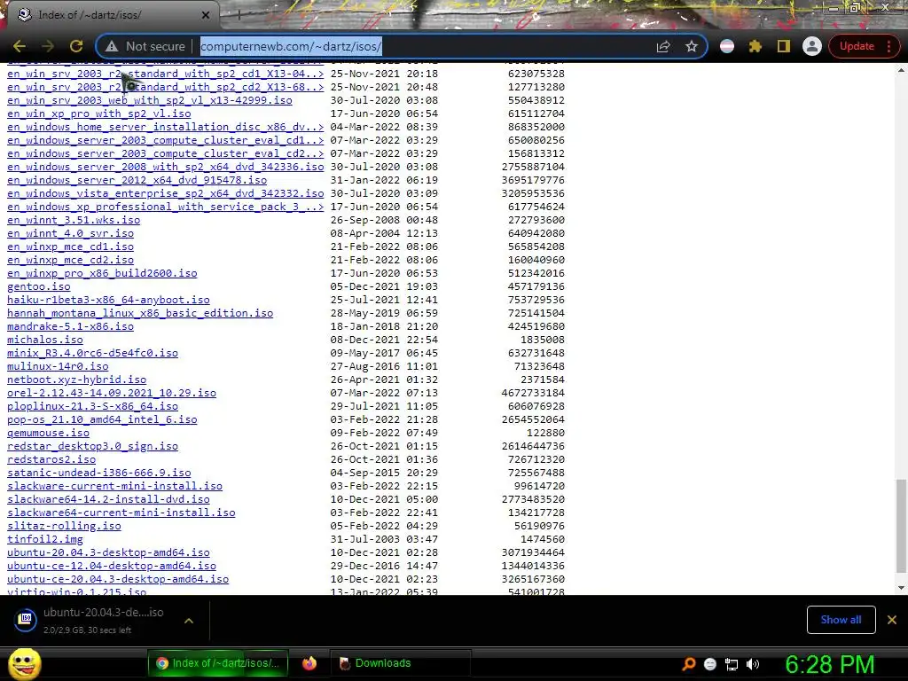Click the red Update button
Viewport: 908px width, 681px height.
[x=857, y=46]
